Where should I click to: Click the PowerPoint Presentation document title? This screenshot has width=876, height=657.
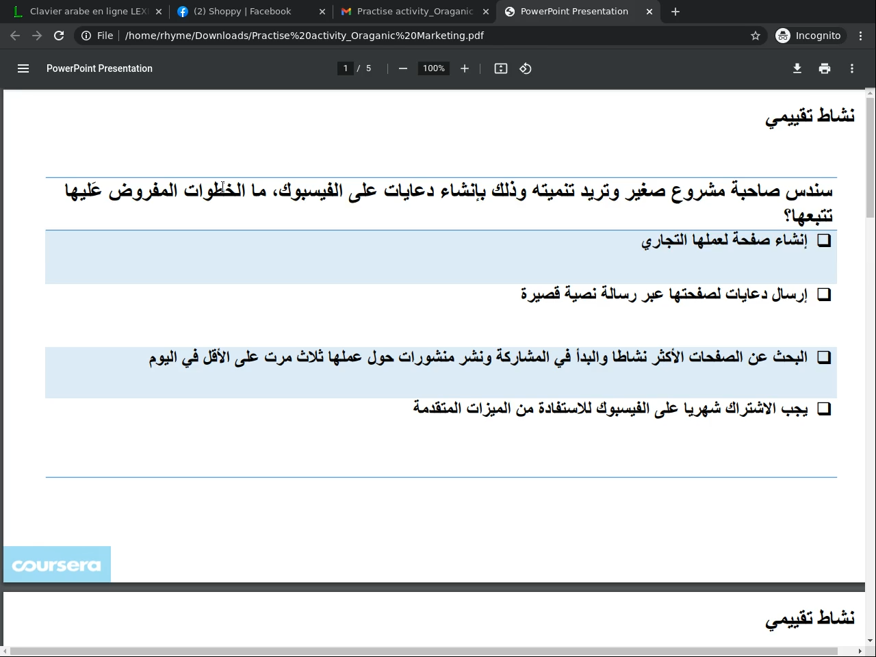pos(99,68)
